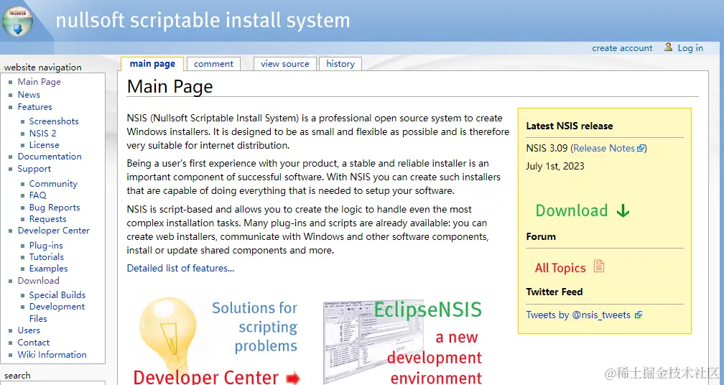Open the view source tab
724x385 pixels.
tap(285, 64)
